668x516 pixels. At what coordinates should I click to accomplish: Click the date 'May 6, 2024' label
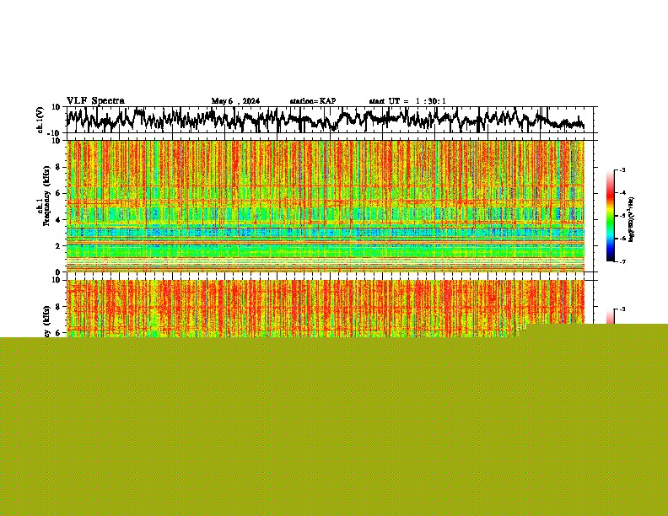click(x=235, y=101)
